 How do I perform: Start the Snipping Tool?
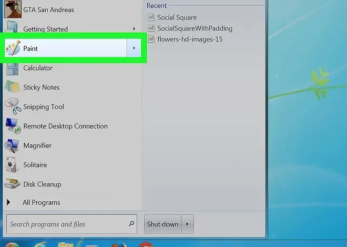pos(43,107)
